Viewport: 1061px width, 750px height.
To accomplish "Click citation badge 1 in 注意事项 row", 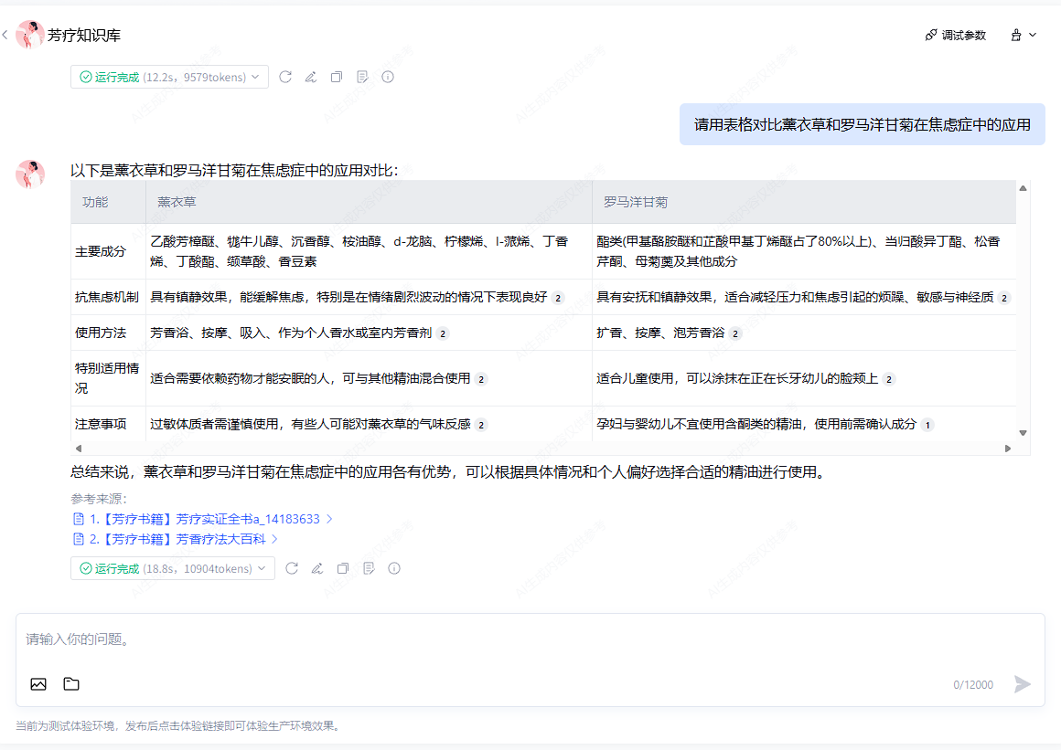I will click(x=927, y=425).
